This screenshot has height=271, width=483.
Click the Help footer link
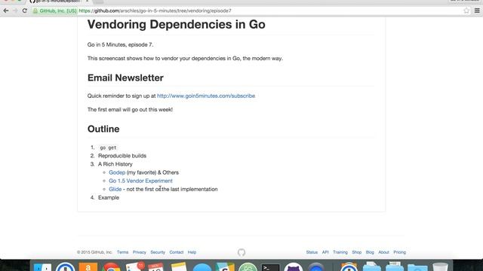pyautogui.click(x=192, y=252)
